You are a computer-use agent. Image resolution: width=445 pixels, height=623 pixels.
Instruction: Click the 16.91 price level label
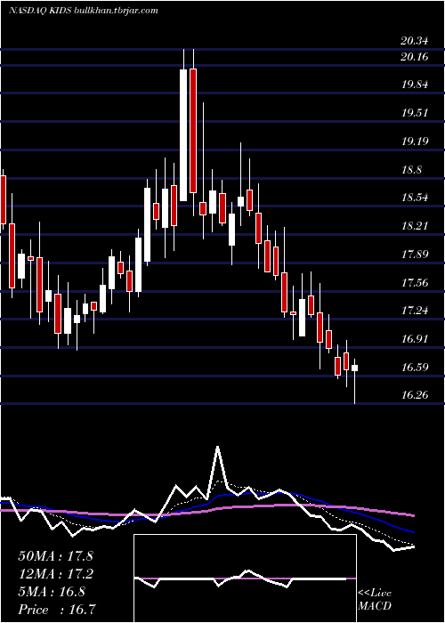[x=415, y=338]
